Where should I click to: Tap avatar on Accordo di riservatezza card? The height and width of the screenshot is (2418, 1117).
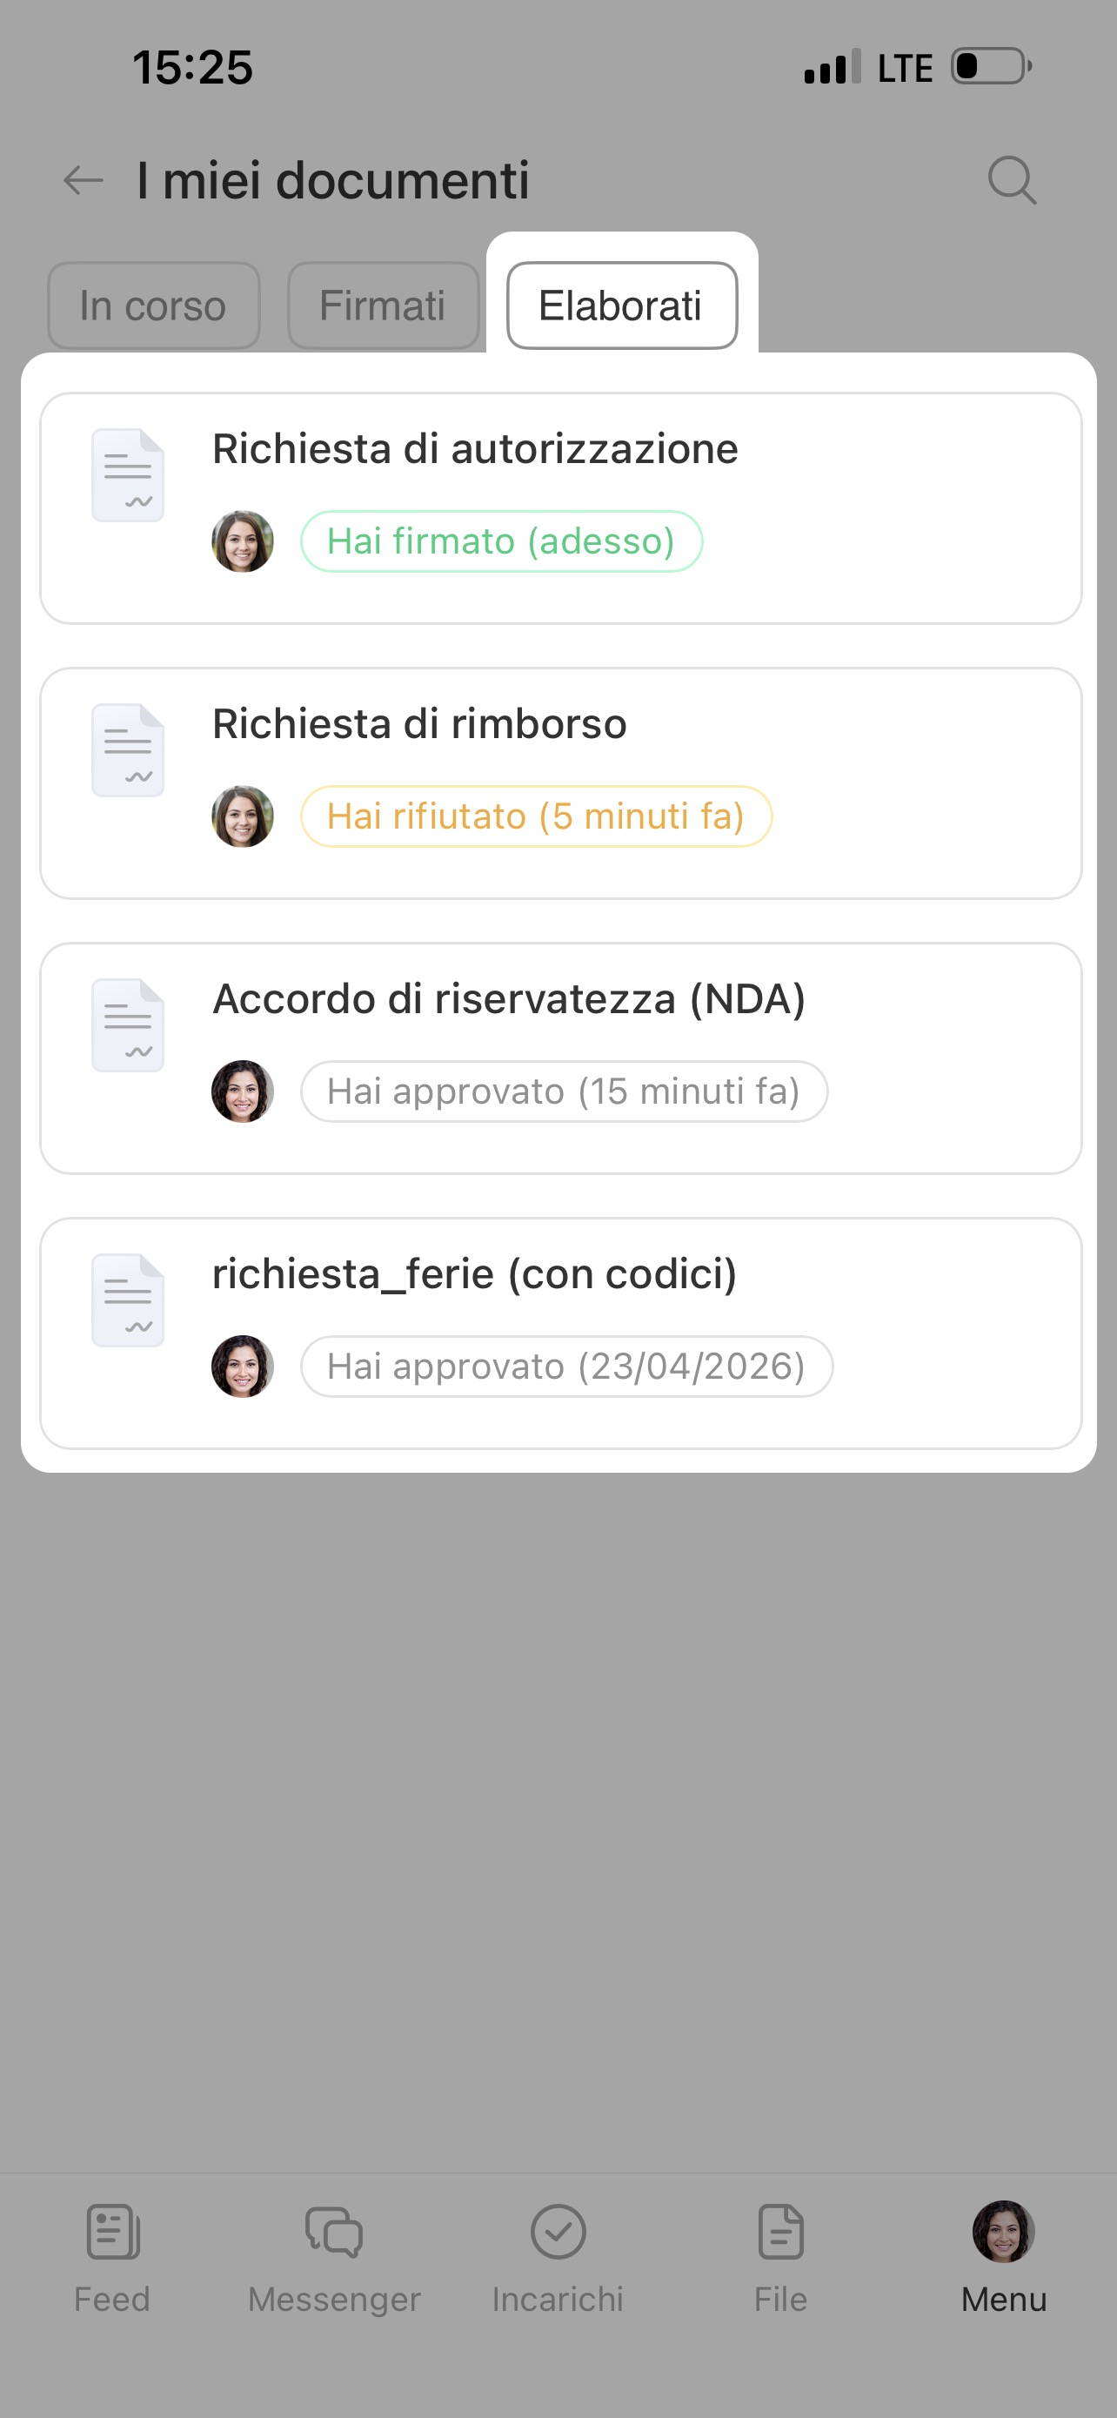[243, 1091]
